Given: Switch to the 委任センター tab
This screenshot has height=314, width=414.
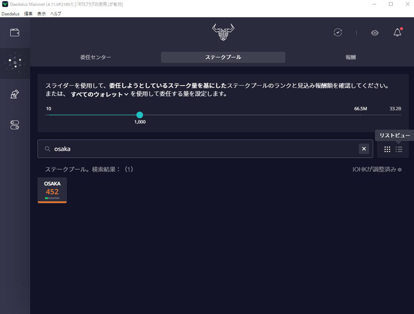Looking at the screenshot, I should 96,58.
